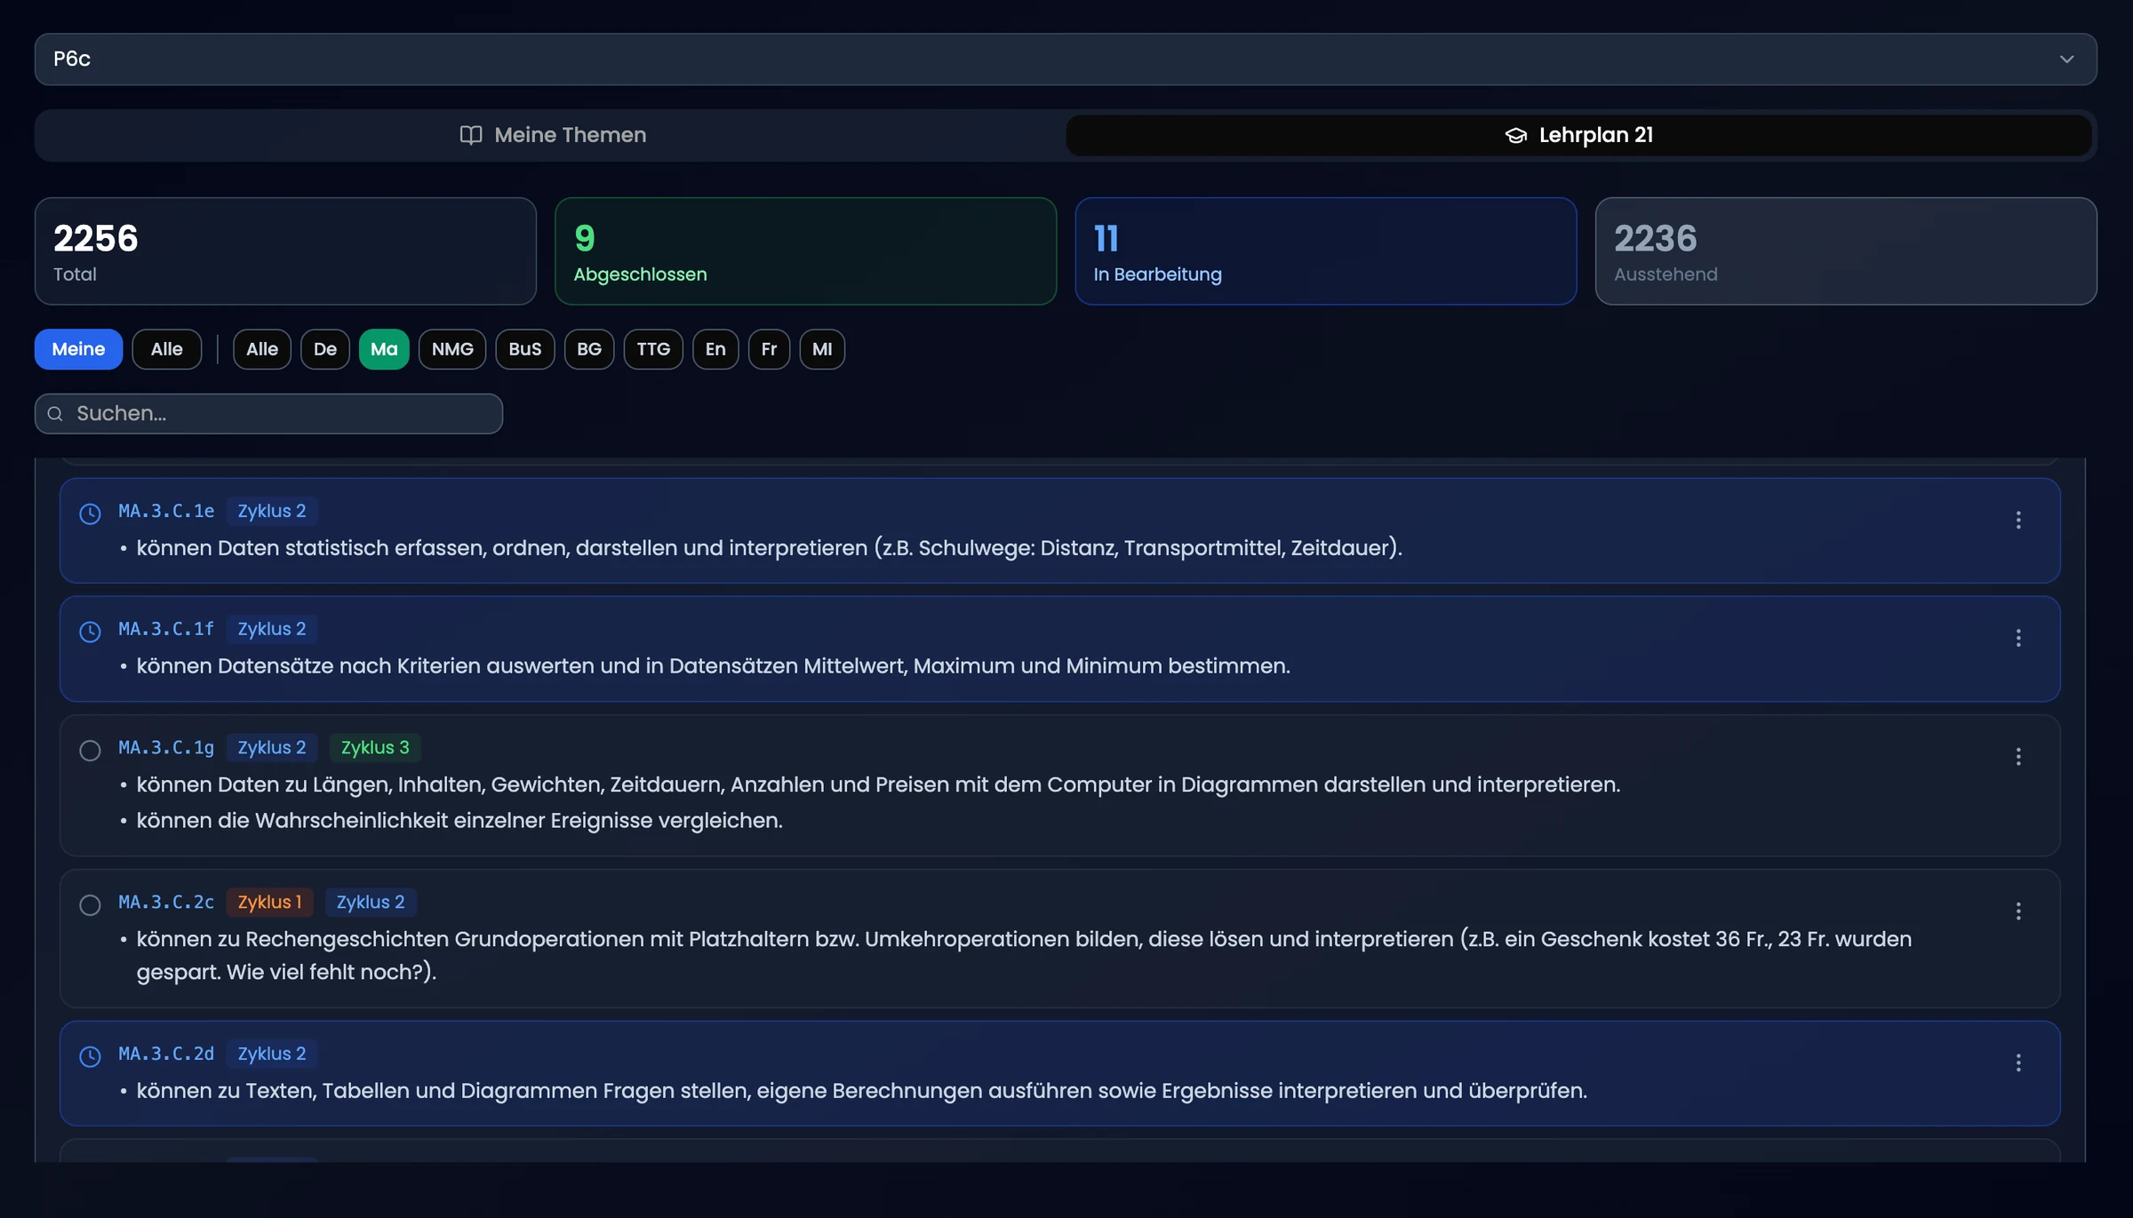Click the clock status icon of MA.3.C.1f
The image size is (2133, 1218).
pos(90,632)
